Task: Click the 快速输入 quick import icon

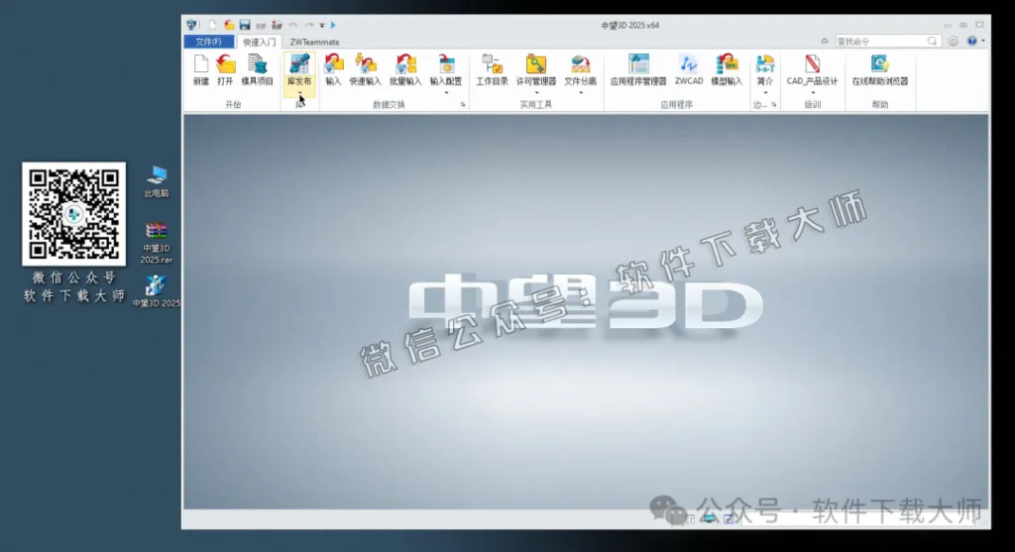Action: pyautogui.click(x=365, y=64)
